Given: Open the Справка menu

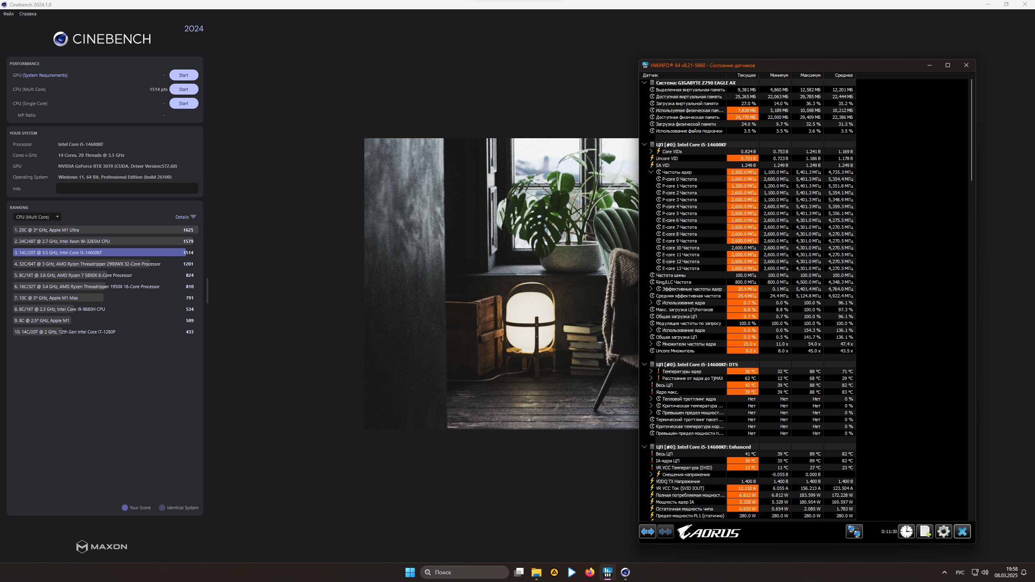Looking at the screenshot, I should point(28,14).
